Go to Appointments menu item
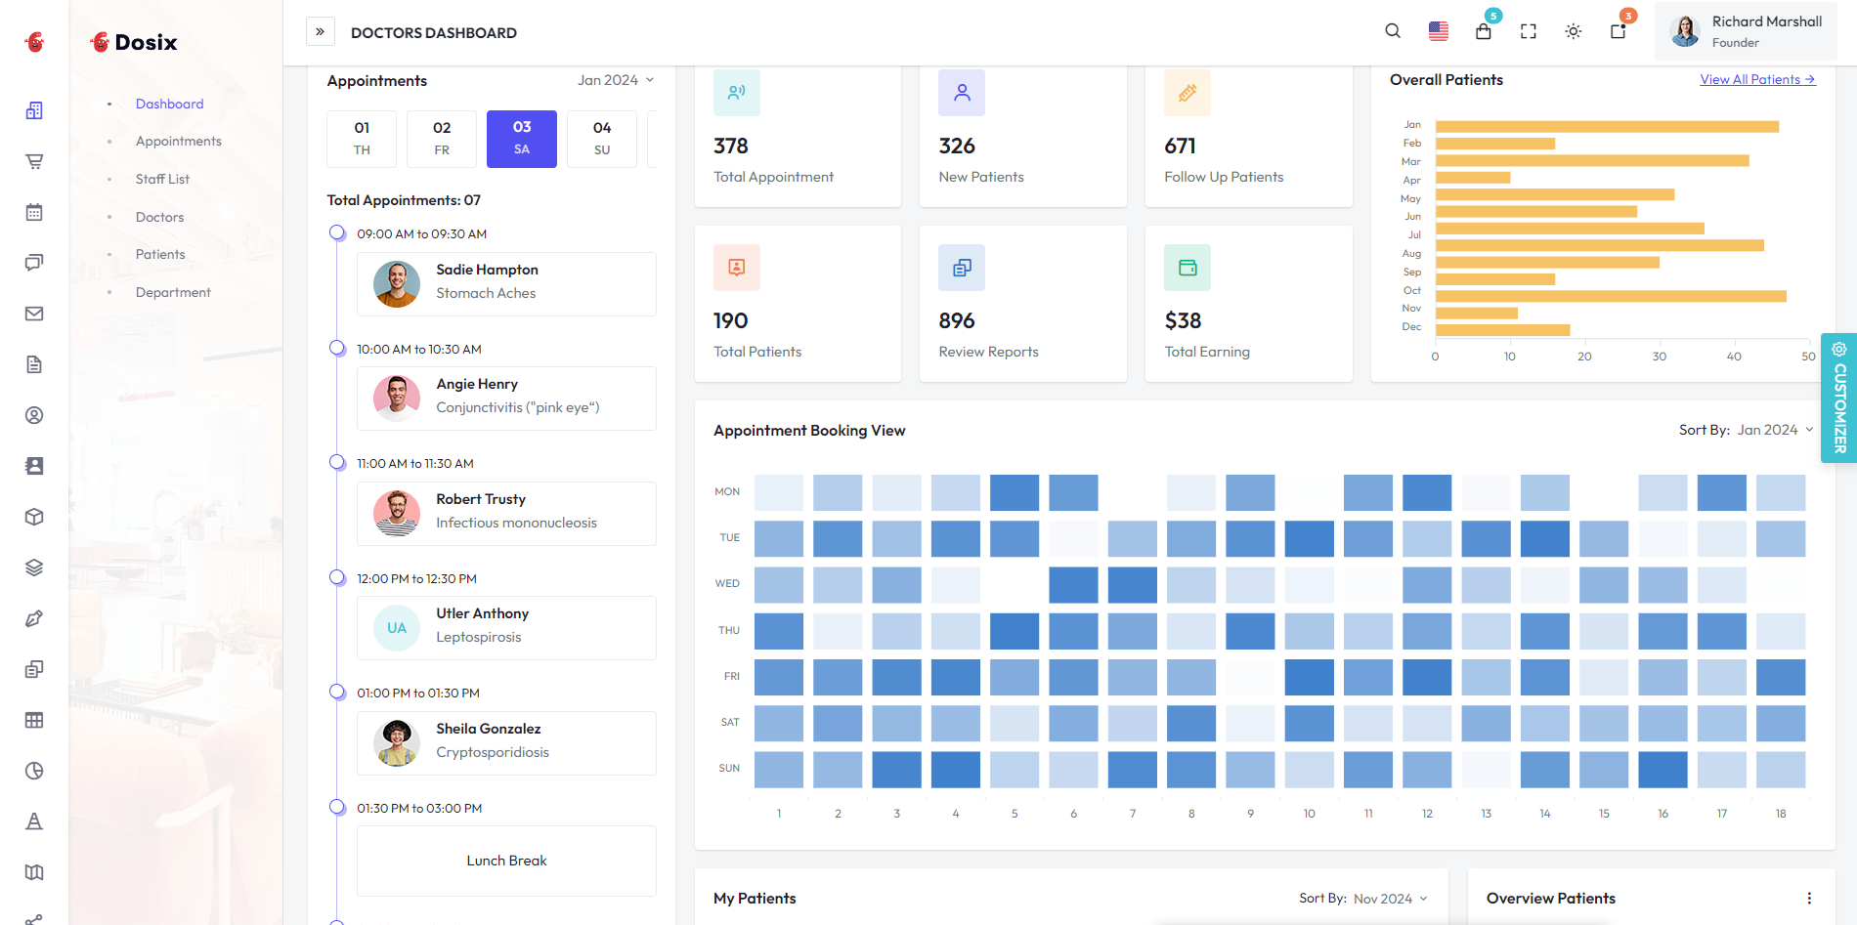Viewport: 1857px width, 925px height. point(179,141)
